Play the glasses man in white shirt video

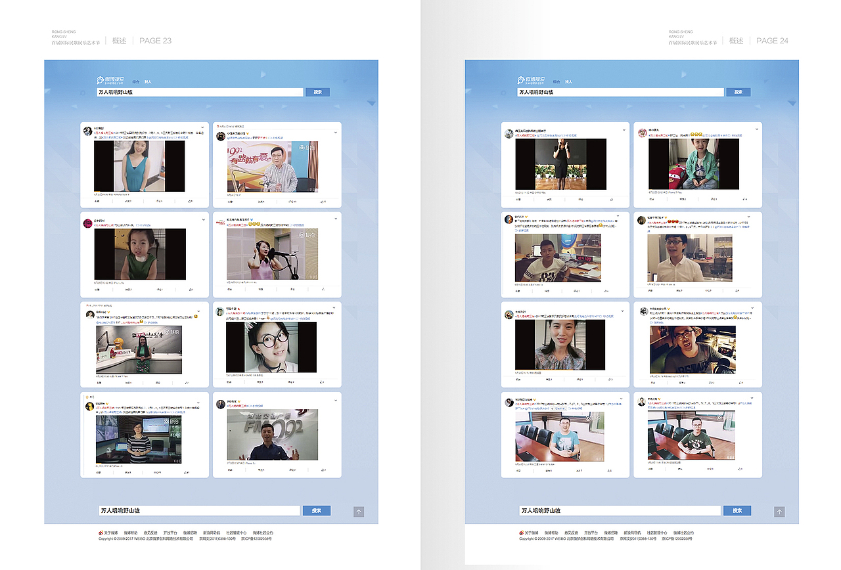click(690, 257)
